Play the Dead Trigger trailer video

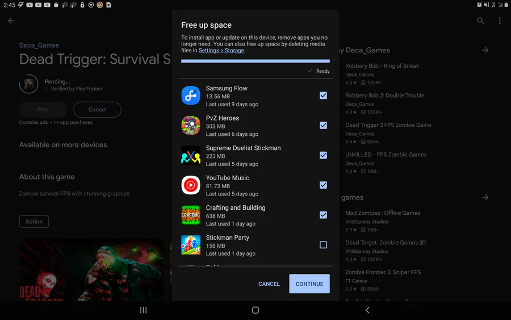click(92, 279)
